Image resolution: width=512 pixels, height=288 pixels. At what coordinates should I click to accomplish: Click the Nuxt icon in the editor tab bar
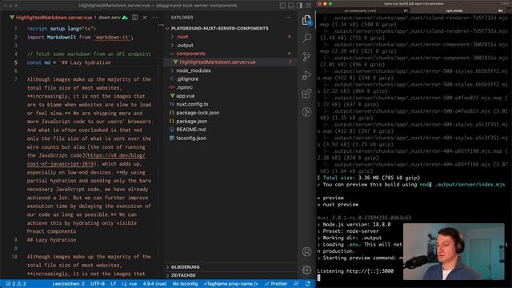[125, 18]
